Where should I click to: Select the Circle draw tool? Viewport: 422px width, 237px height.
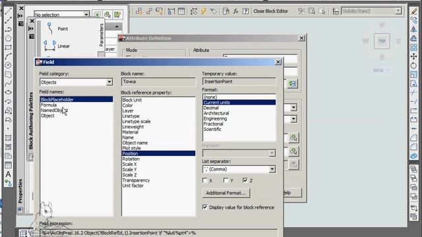pyautogui.click(x=8, y=65)
